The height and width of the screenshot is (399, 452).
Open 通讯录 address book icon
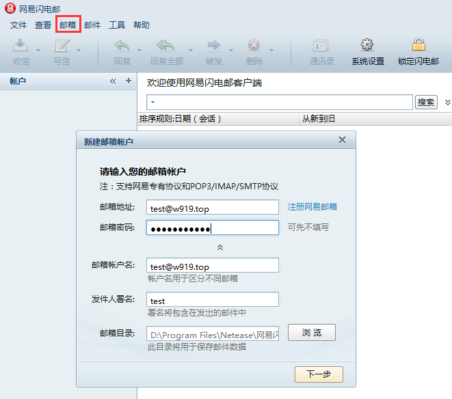coord(321,46)
